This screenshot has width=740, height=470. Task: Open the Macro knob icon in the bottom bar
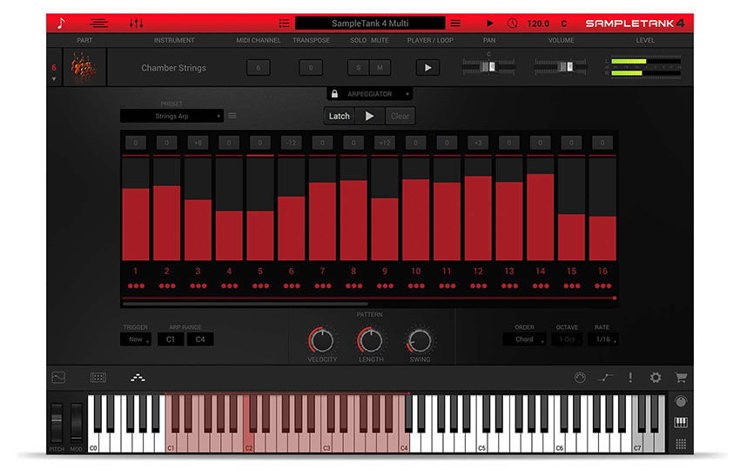[x=580, y=378]
